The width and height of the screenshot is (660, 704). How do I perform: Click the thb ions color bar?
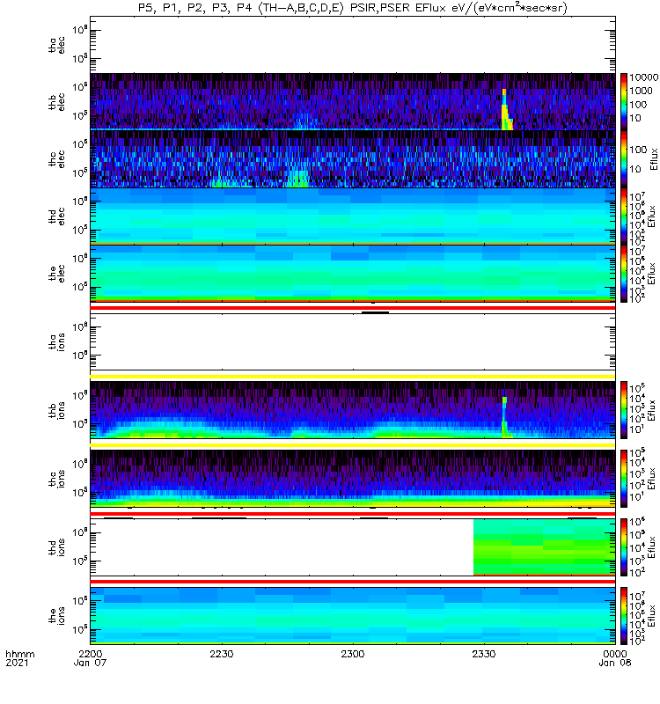pos(624,410)
